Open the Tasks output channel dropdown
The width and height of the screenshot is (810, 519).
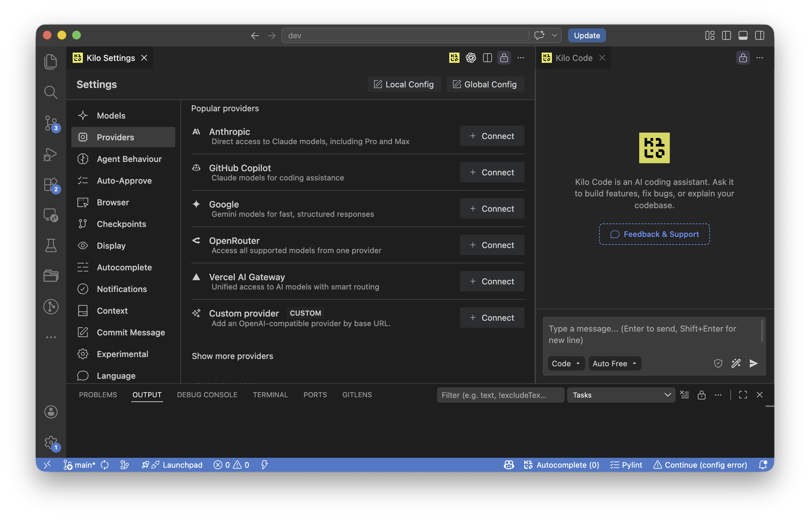[x=621, y=395]
